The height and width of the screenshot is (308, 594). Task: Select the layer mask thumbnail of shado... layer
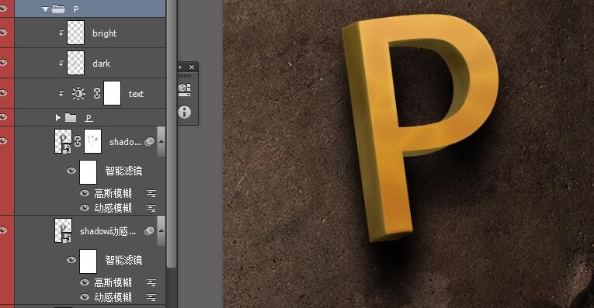(x=93, y=141)
